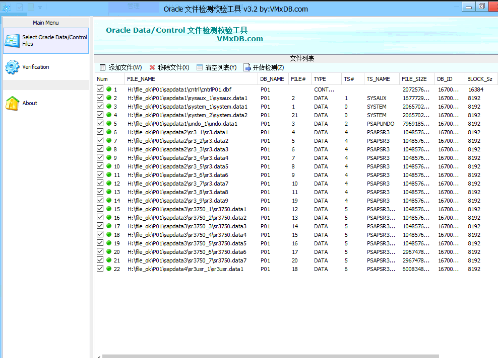Click green status dot for sr3.data5
The image size is (498, 358).
click(x=109, y=166)
